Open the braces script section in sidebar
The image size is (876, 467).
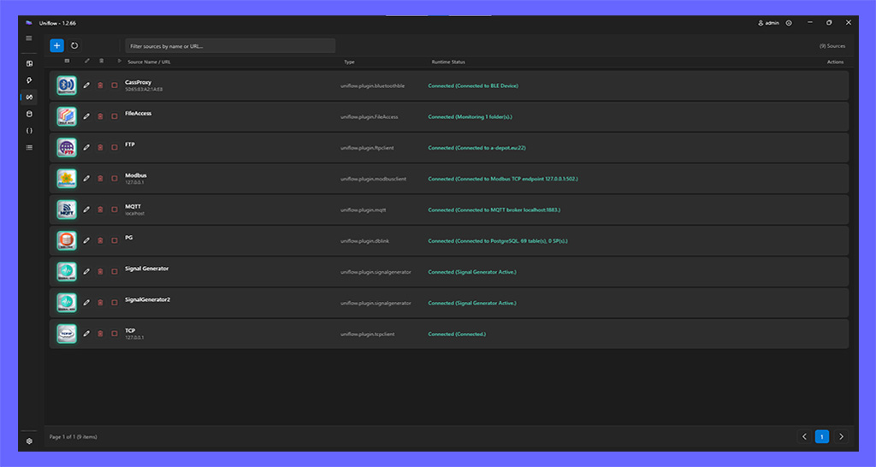(x=30, y=131)
